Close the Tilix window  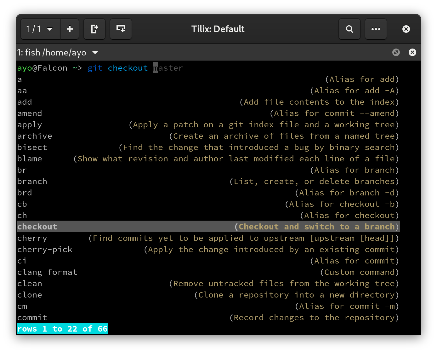tap(406, 29)
